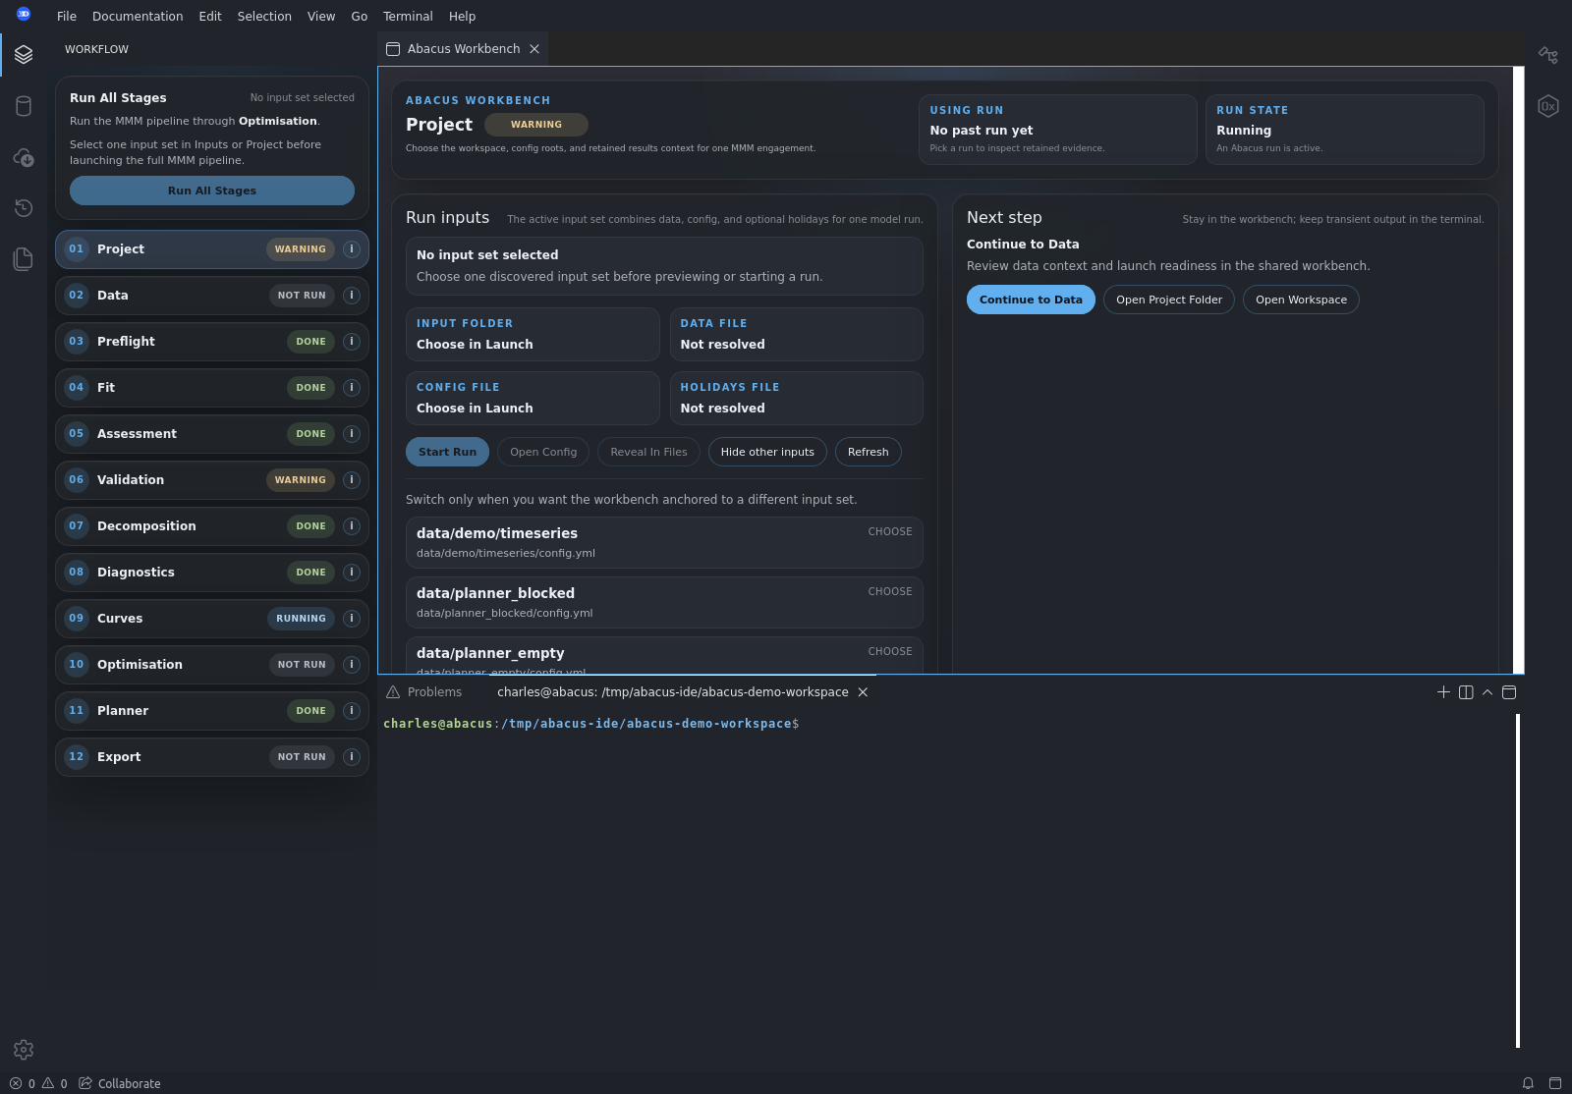Click Open Project Folder button
This screenshot has height=1094, width=1572.
(1169, 300)
